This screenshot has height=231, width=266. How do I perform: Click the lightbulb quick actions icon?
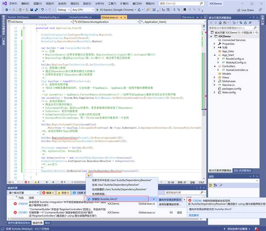pos(88,175)
